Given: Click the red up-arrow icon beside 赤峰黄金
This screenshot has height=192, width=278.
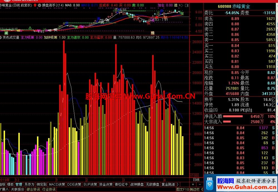Looking at the screenshot, I should coord(35,5).
